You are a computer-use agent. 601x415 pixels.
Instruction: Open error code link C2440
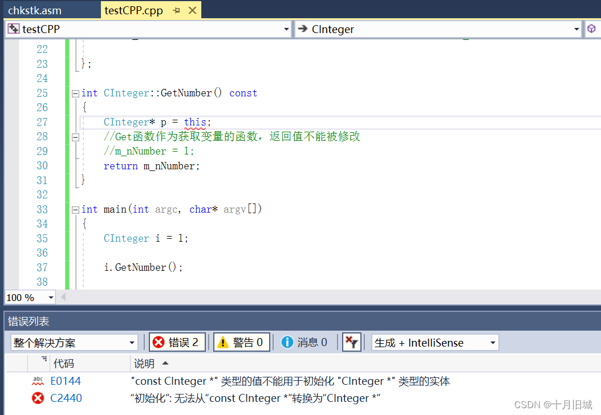[66, 398]
